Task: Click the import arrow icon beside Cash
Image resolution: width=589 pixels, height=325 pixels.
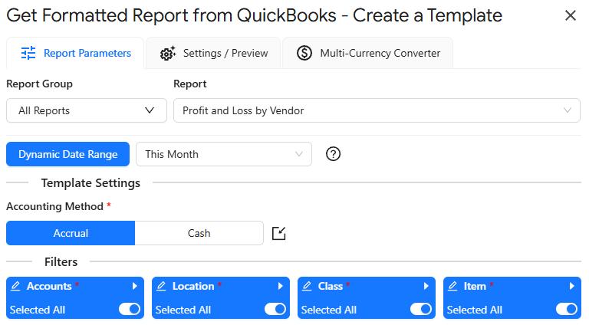Action: 278,233
